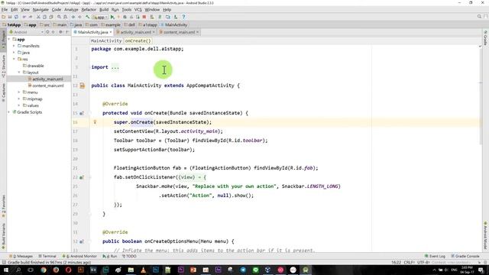Open the Navigate menu
489x275 pixels.
click(40, 10)
